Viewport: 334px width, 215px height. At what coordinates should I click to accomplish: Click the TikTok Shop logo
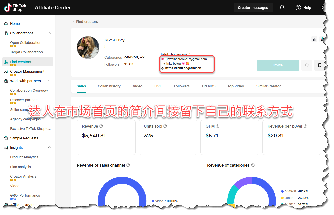click(x=15, y=8)
